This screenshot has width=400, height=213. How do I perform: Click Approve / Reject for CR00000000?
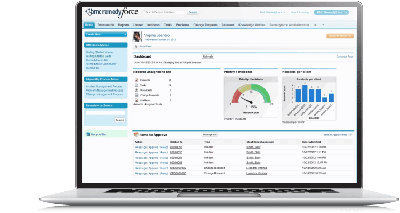(x=158, y=173)
